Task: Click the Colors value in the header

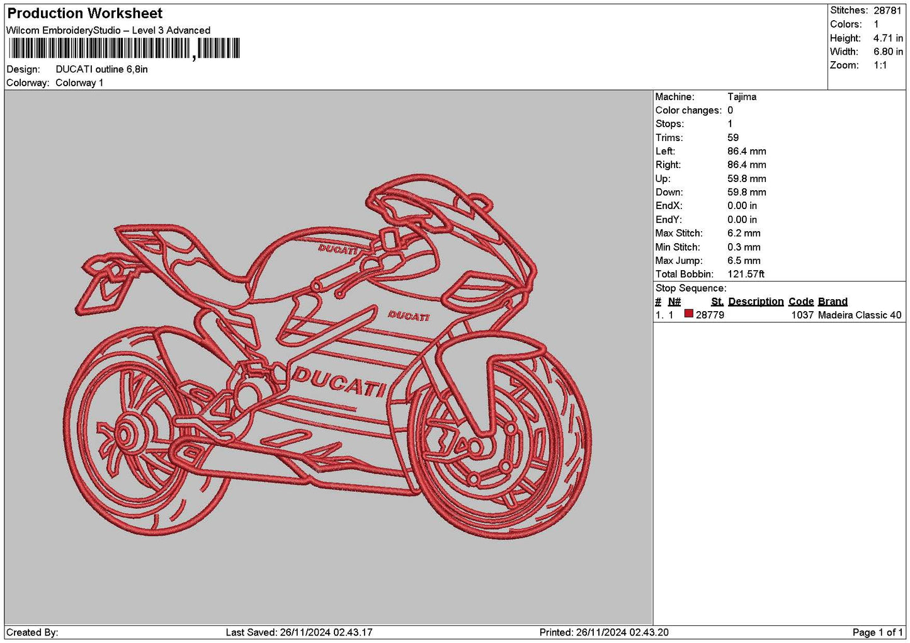Action: [x=876, y=25]
